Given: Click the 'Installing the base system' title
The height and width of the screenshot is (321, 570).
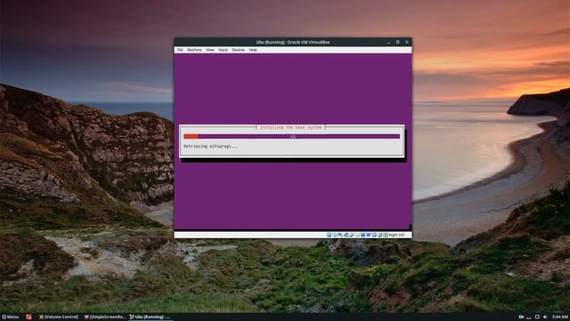Looking at the screenshot, I should (291, 128).
